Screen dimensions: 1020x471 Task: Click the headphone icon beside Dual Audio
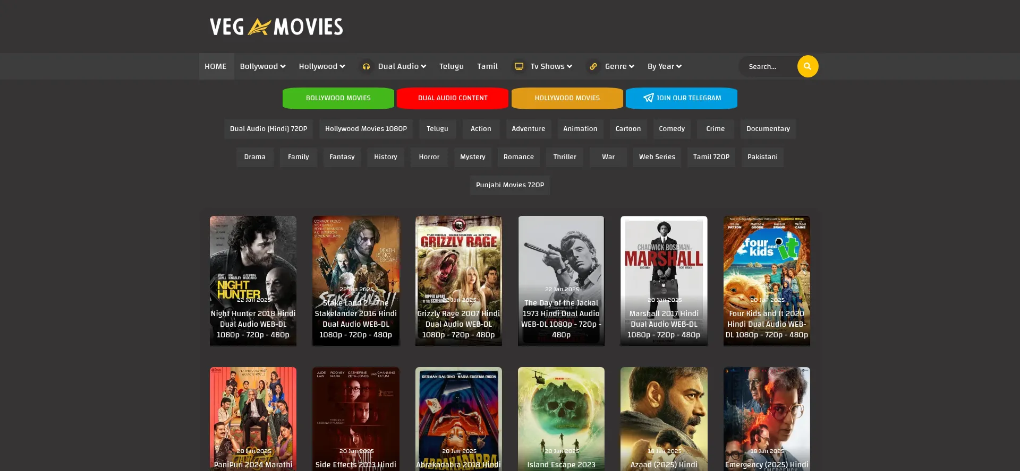tap(366, 66)
